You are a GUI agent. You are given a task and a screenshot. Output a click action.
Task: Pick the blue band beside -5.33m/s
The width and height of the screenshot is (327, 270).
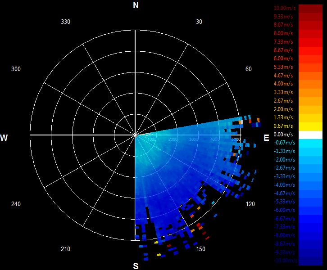point(310,202)
